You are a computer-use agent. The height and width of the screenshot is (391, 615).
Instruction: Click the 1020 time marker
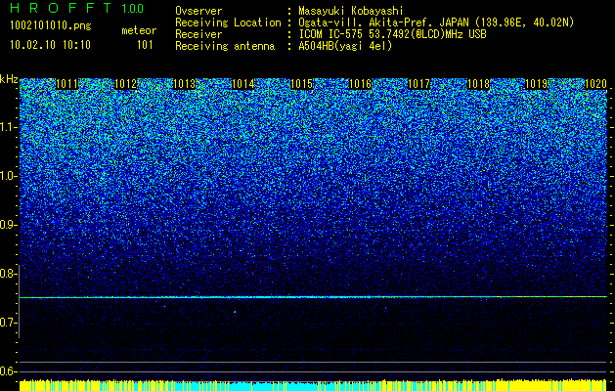[596, 84]
